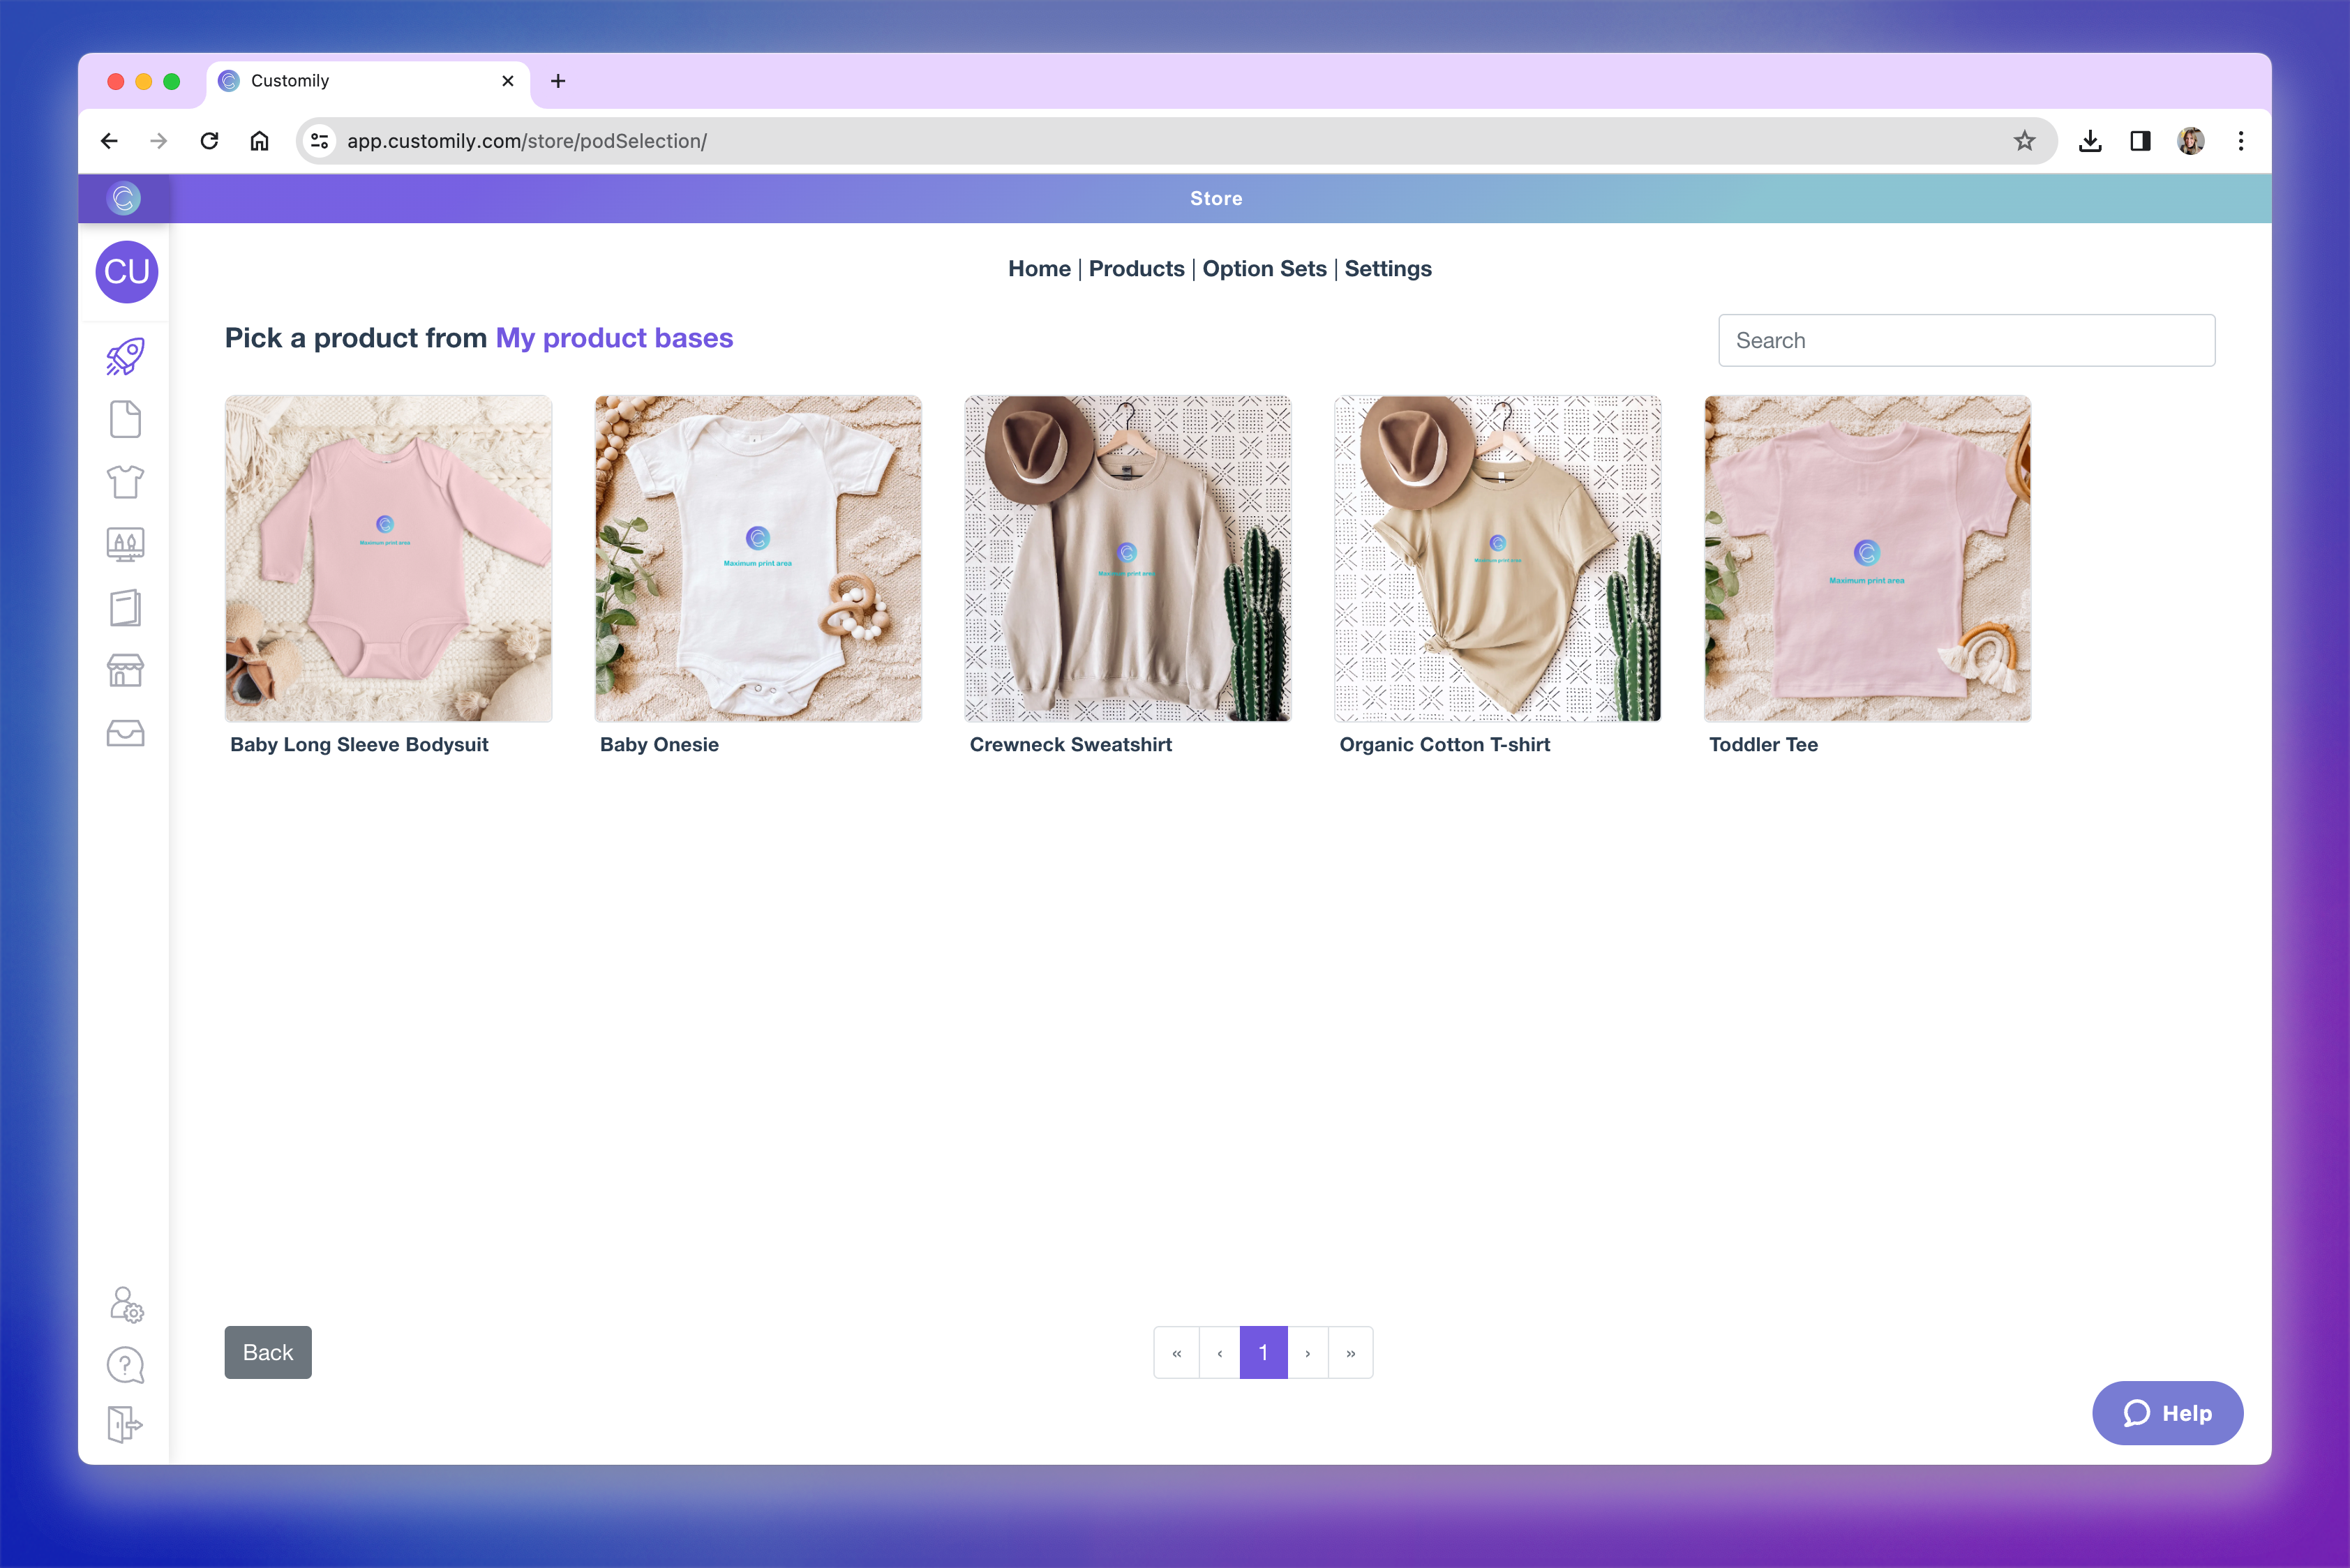The height and width of the screenshot is (1568, 2350).
Task: Open the Help chat bubble button
Action: (x=2167, y=1413)
